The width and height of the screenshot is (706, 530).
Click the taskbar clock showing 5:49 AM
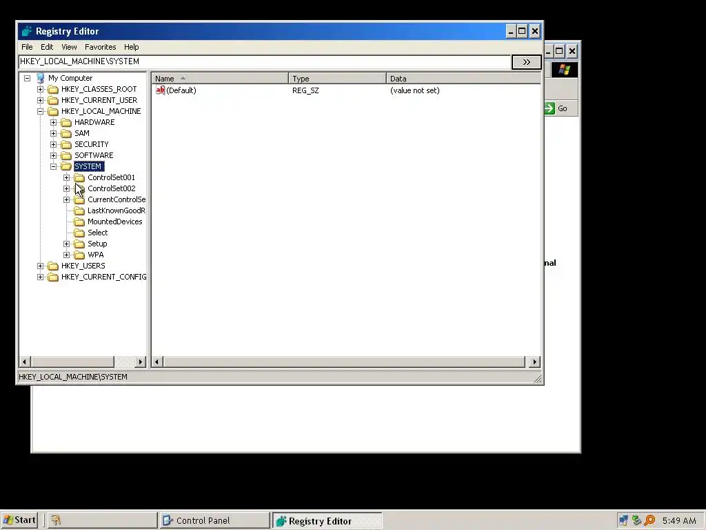tap(679, 520)
